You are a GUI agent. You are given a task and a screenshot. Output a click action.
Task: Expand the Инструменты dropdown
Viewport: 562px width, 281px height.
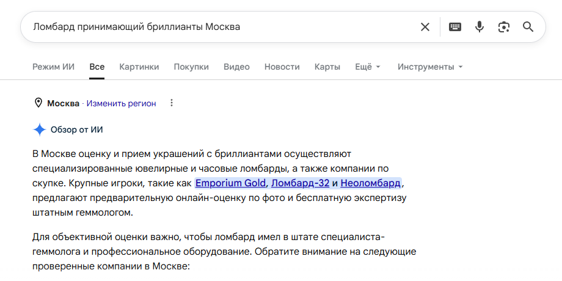429,67
